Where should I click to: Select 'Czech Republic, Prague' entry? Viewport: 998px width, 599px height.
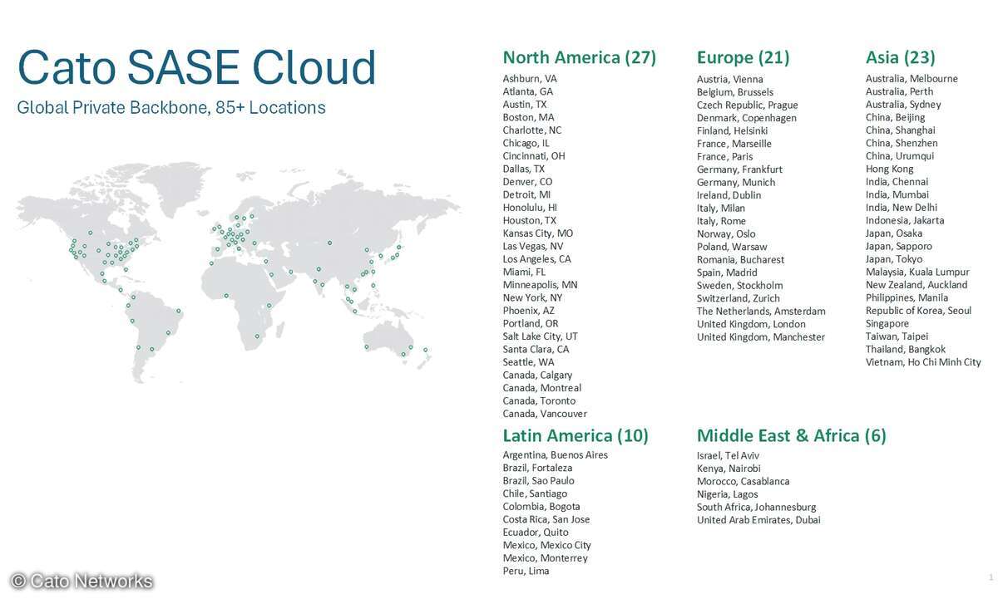(748, 106)
